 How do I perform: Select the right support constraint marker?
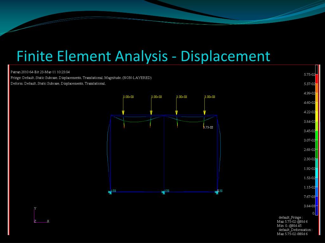tap(217, 192)
